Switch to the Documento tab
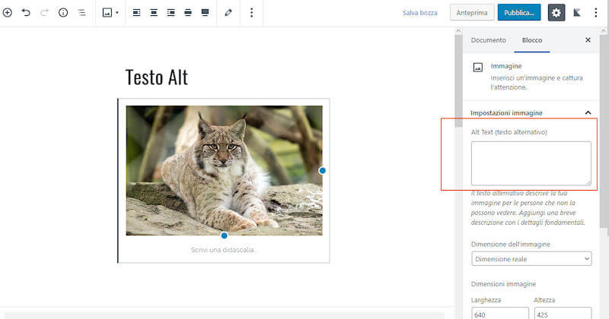Image resolution: width=609 pixels, height=319 pixels. click(488, 40)
